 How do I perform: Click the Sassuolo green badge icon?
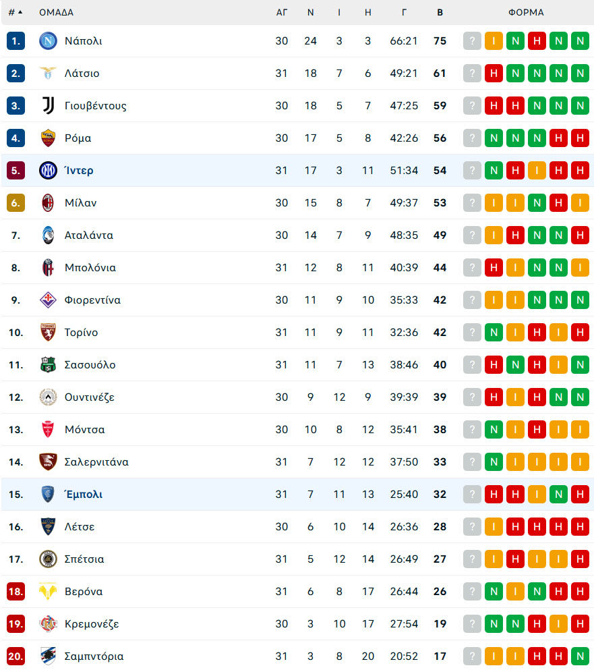(x=49, y=365)
